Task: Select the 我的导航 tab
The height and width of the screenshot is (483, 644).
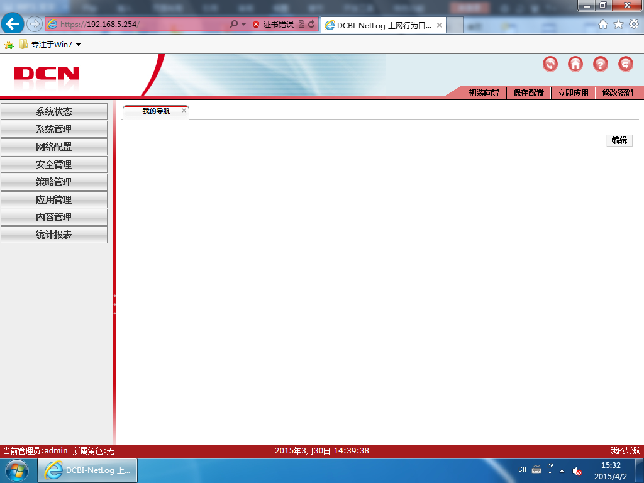Action: point(156,111)
